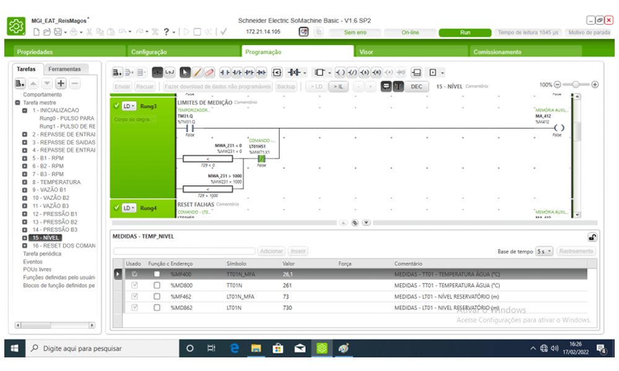Toggle the Usado checkbox for %MD800

tap(134, 285)
